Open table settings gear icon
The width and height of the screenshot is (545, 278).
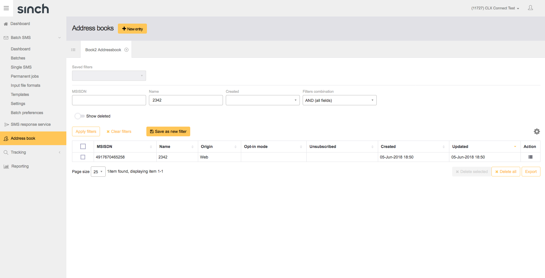(536, 131)
